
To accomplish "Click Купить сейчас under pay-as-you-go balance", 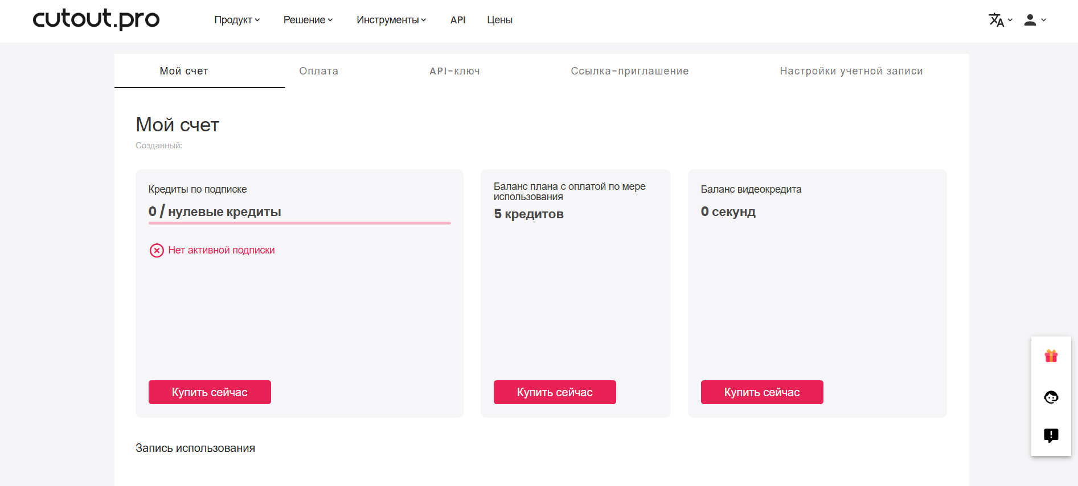I will (555, 392).
